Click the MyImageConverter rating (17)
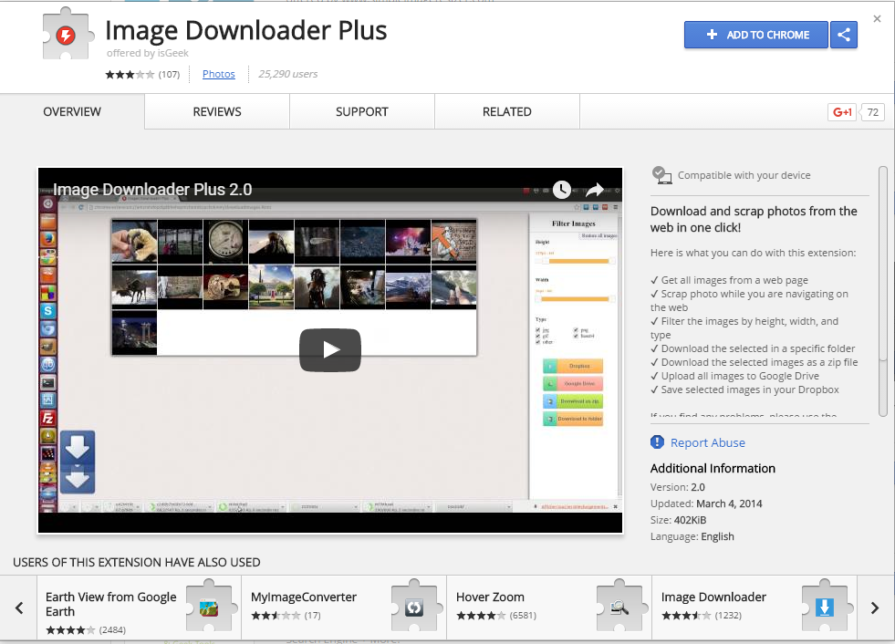Image resolution: width=895 pixels, height=644 pixels. pos(286,616)
